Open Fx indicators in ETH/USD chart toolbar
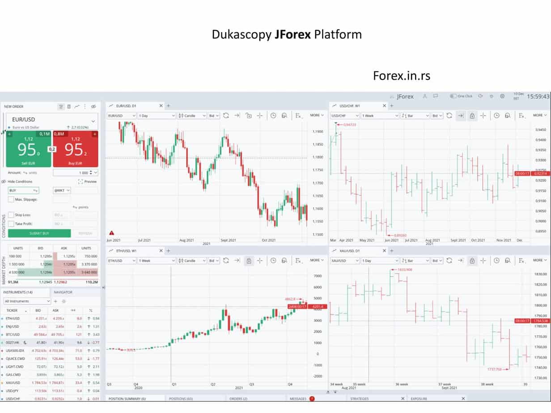 pyautogui.click(x=298, y=260)
